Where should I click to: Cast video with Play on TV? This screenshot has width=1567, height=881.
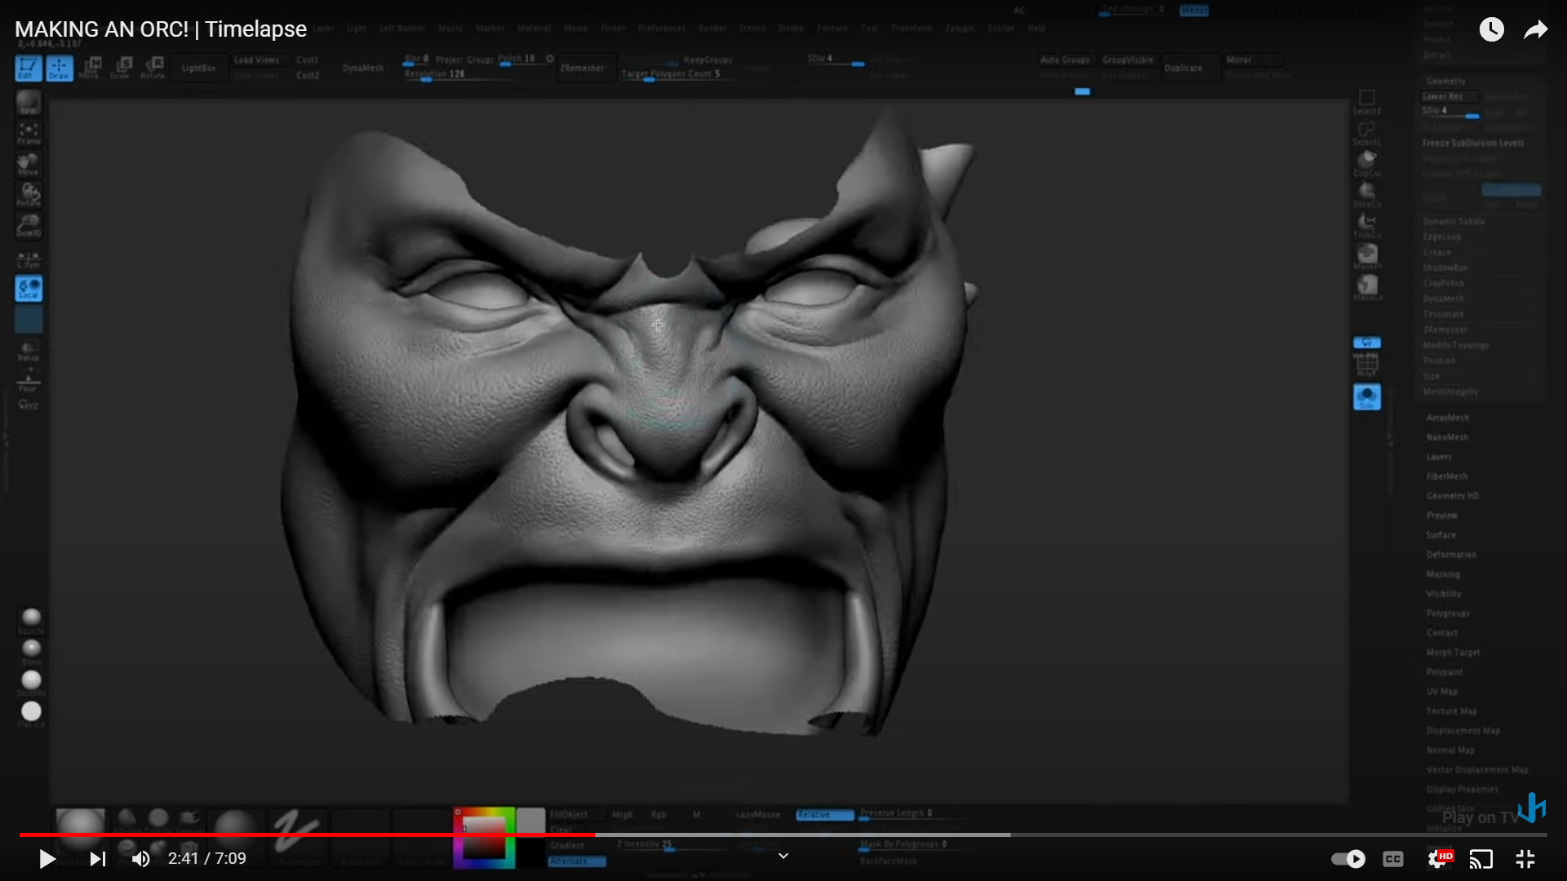coord(1481,859)
